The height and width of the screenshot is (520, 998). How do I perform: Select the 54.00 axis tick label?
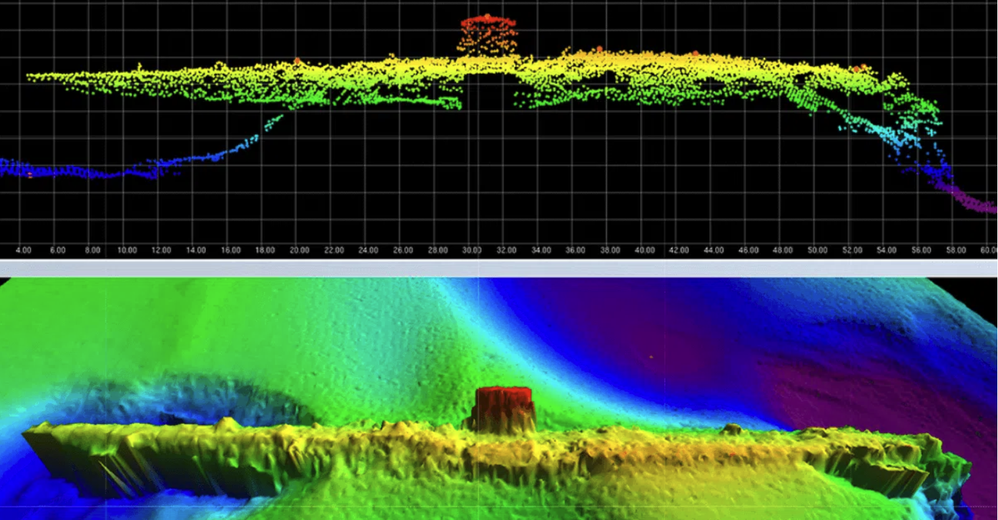pyautogui.click(x=886, y=251)
